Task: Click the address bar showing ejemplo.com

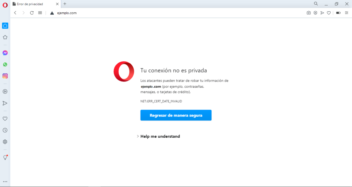Action: pos(67,13)
